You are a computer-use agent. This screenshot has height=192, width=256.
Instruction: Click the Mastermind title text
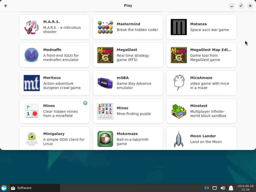[x=128, y=24]
